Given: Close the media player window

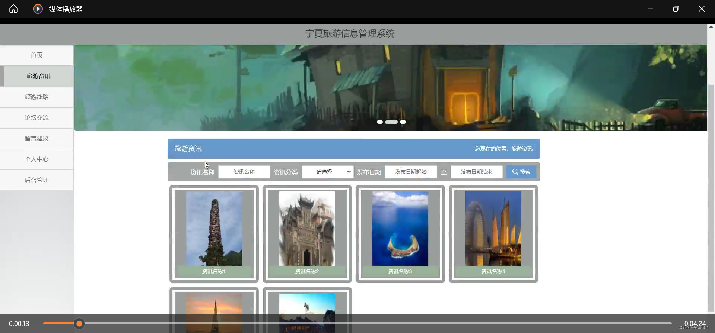Looking at the screenshot, I should [x=702, y=9].
